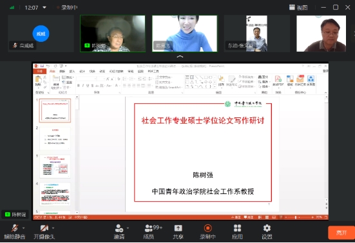Collapse the participant video strip chevron
The height and width of the screenshot is (243, 355).
click(180, 56)
